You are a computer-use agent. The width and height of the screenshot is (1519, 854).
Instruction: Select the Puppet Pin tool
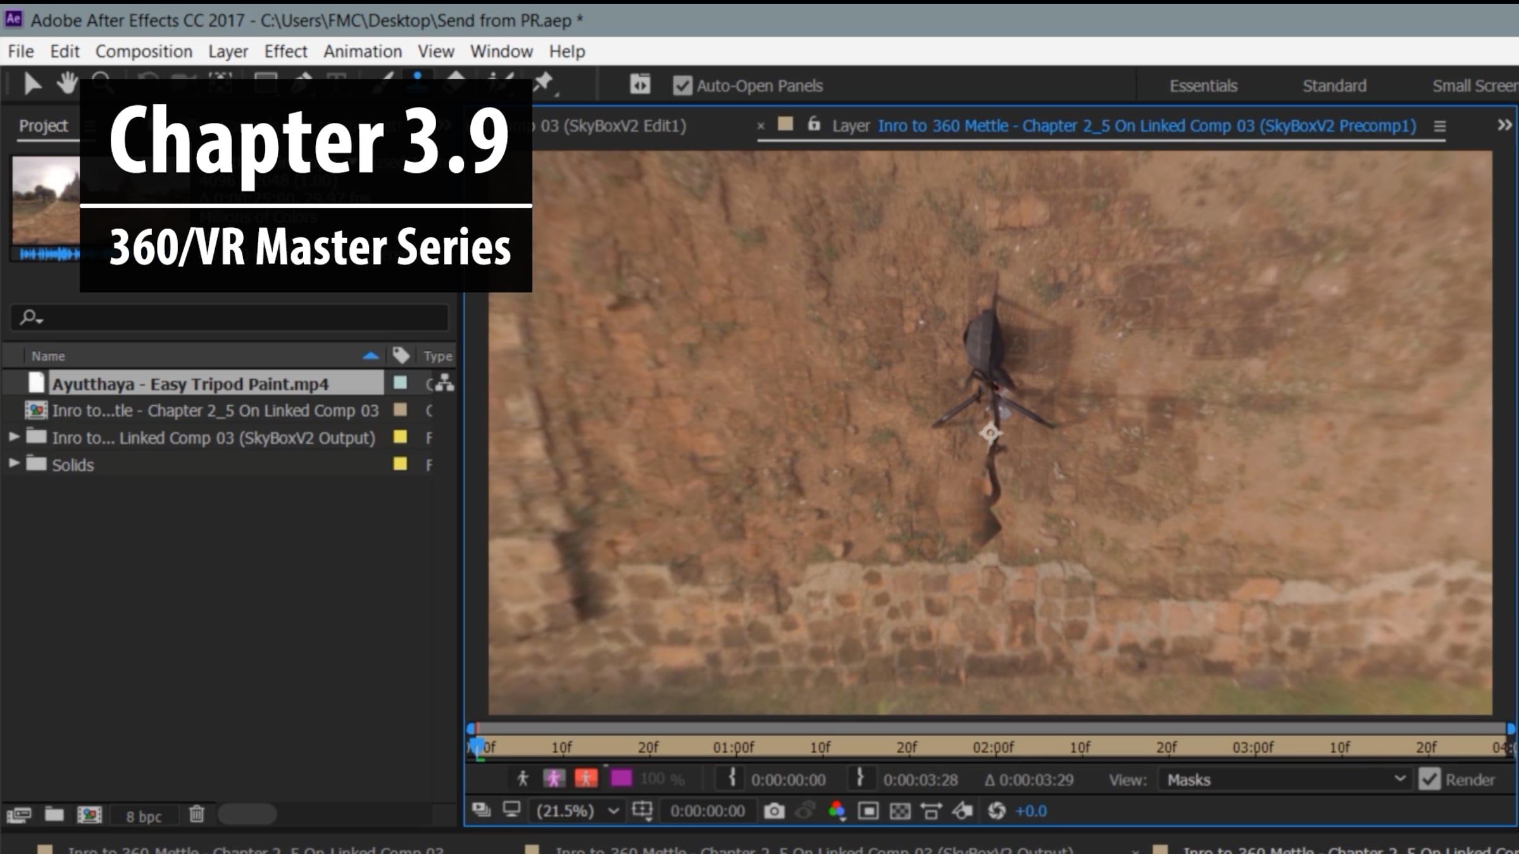(544, 84)
